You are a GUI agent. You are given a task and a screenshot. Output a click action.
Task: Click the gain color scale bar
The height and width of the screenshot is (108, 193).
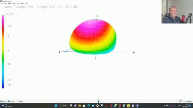[x=3, y=52]
